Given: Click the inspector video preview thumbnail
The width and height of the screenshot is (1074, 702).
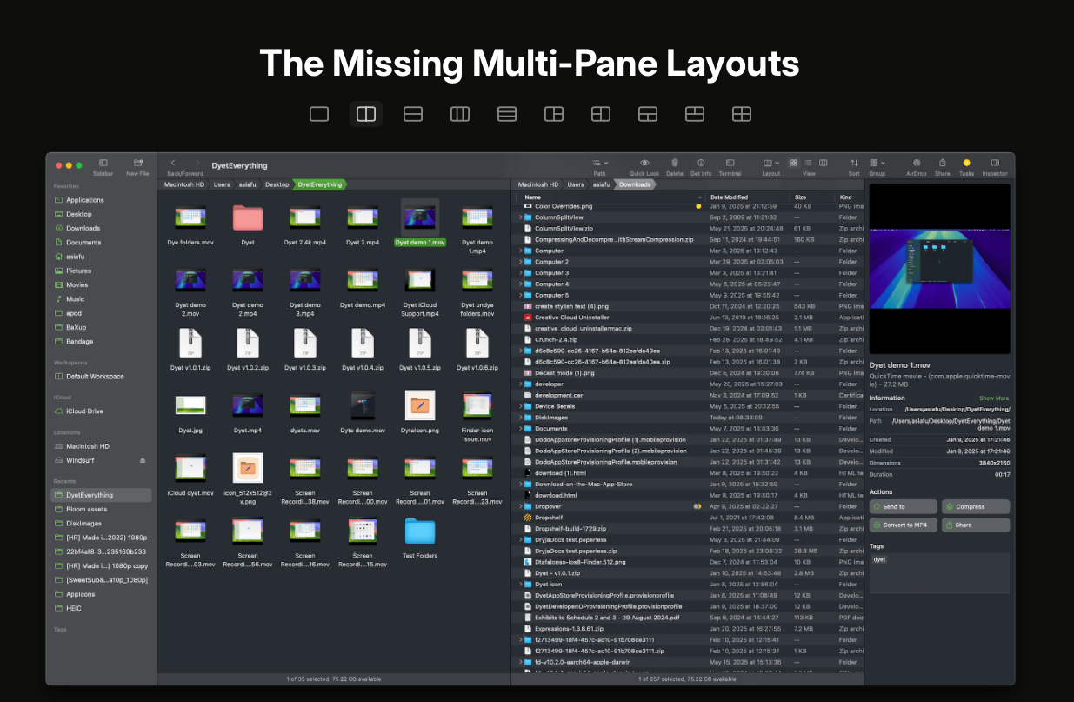Looking at the screenshot, I should pos(939,269).
